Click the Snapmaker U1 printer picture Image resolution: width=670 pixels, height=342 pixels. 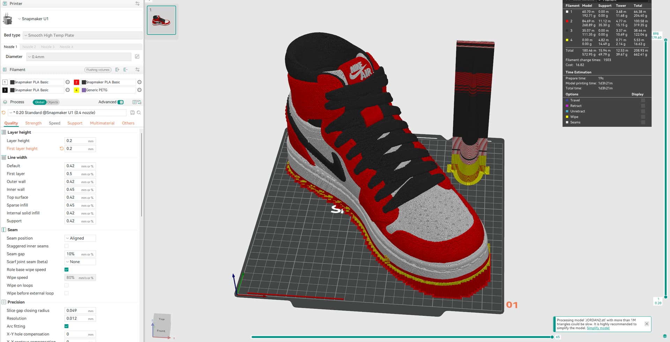tap(8, 19)
